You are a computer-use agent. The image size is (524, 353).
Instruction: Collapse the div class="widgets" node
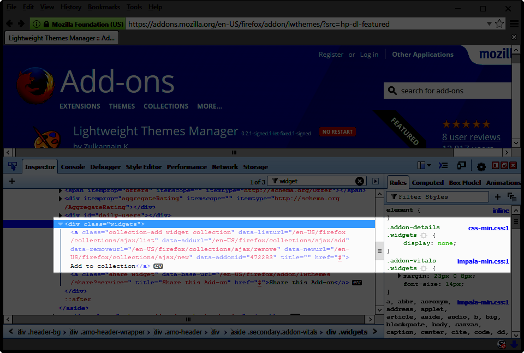(61, 224)
